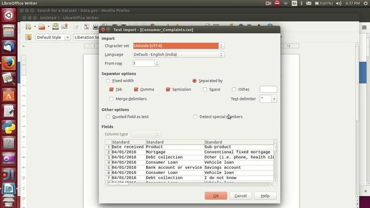The height and width of the screenshot is (208, 370).
Task: Open the battery 61% indicator
Action: (324, 3)
